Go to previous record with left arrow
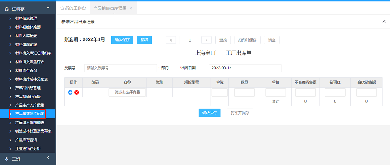This screenshot has width=390, height=165. [170, 40]
